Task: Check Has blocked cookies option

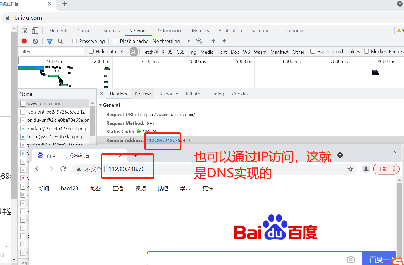Action: pyautogui.click(x=313, y=51)
